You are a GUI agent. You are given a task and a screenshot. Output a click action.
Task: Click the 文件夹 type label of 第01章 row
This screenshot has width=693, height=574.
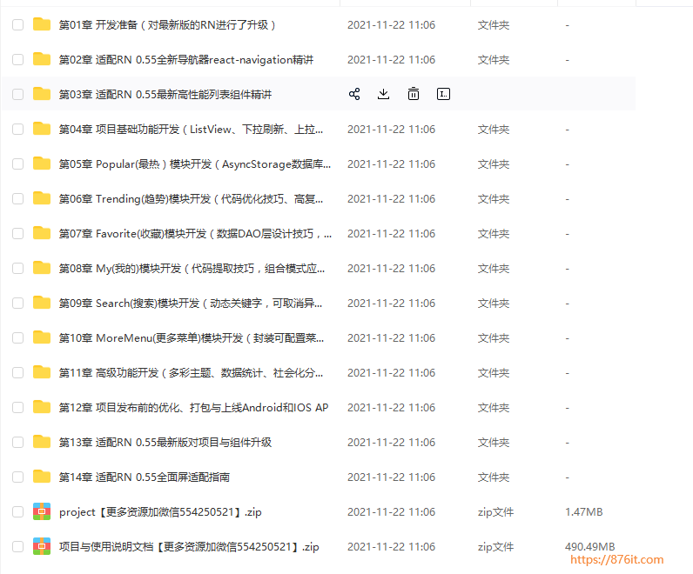[x=494, y=24]
